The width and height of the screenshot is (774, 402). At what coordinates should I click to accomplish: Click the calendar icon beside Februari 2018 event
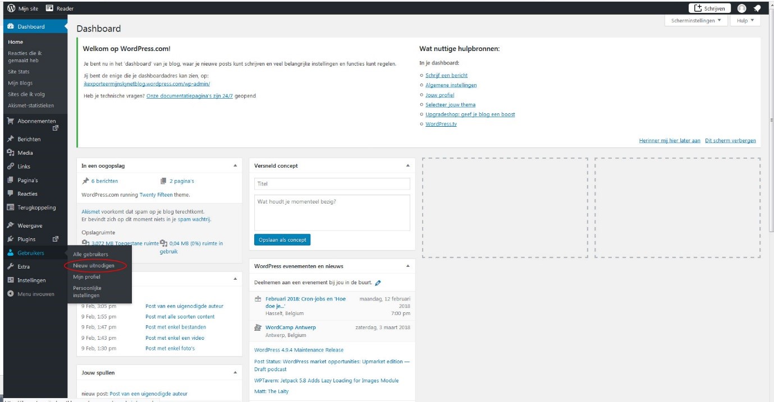coord(258,299)
